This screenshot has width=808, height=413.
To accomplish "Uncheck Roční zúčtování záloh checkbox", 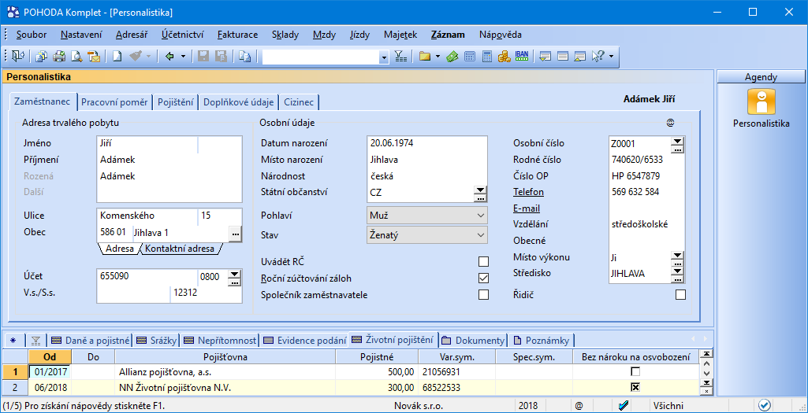I will click(x=483, y=278).
